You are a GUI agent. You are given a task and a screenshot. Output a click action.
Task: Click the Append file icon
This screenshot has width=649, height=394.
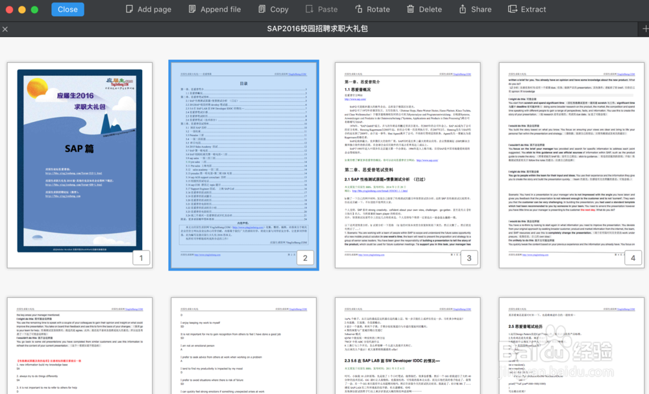tap(192, 9)
